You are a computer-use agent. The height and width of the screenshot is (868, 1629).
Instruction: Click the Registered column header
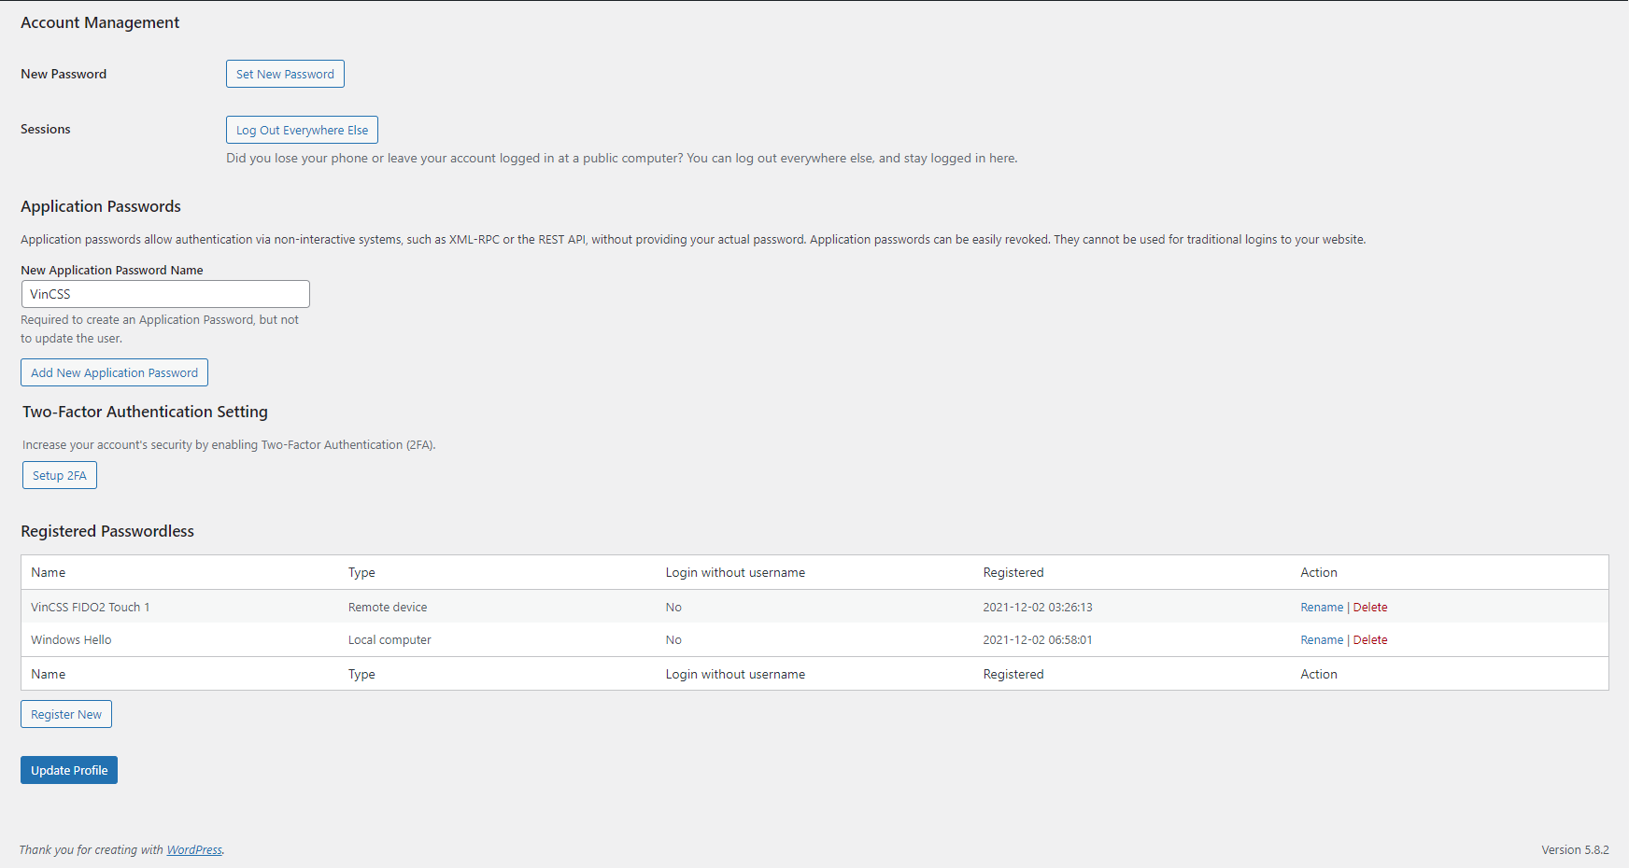click(1013, 572)
